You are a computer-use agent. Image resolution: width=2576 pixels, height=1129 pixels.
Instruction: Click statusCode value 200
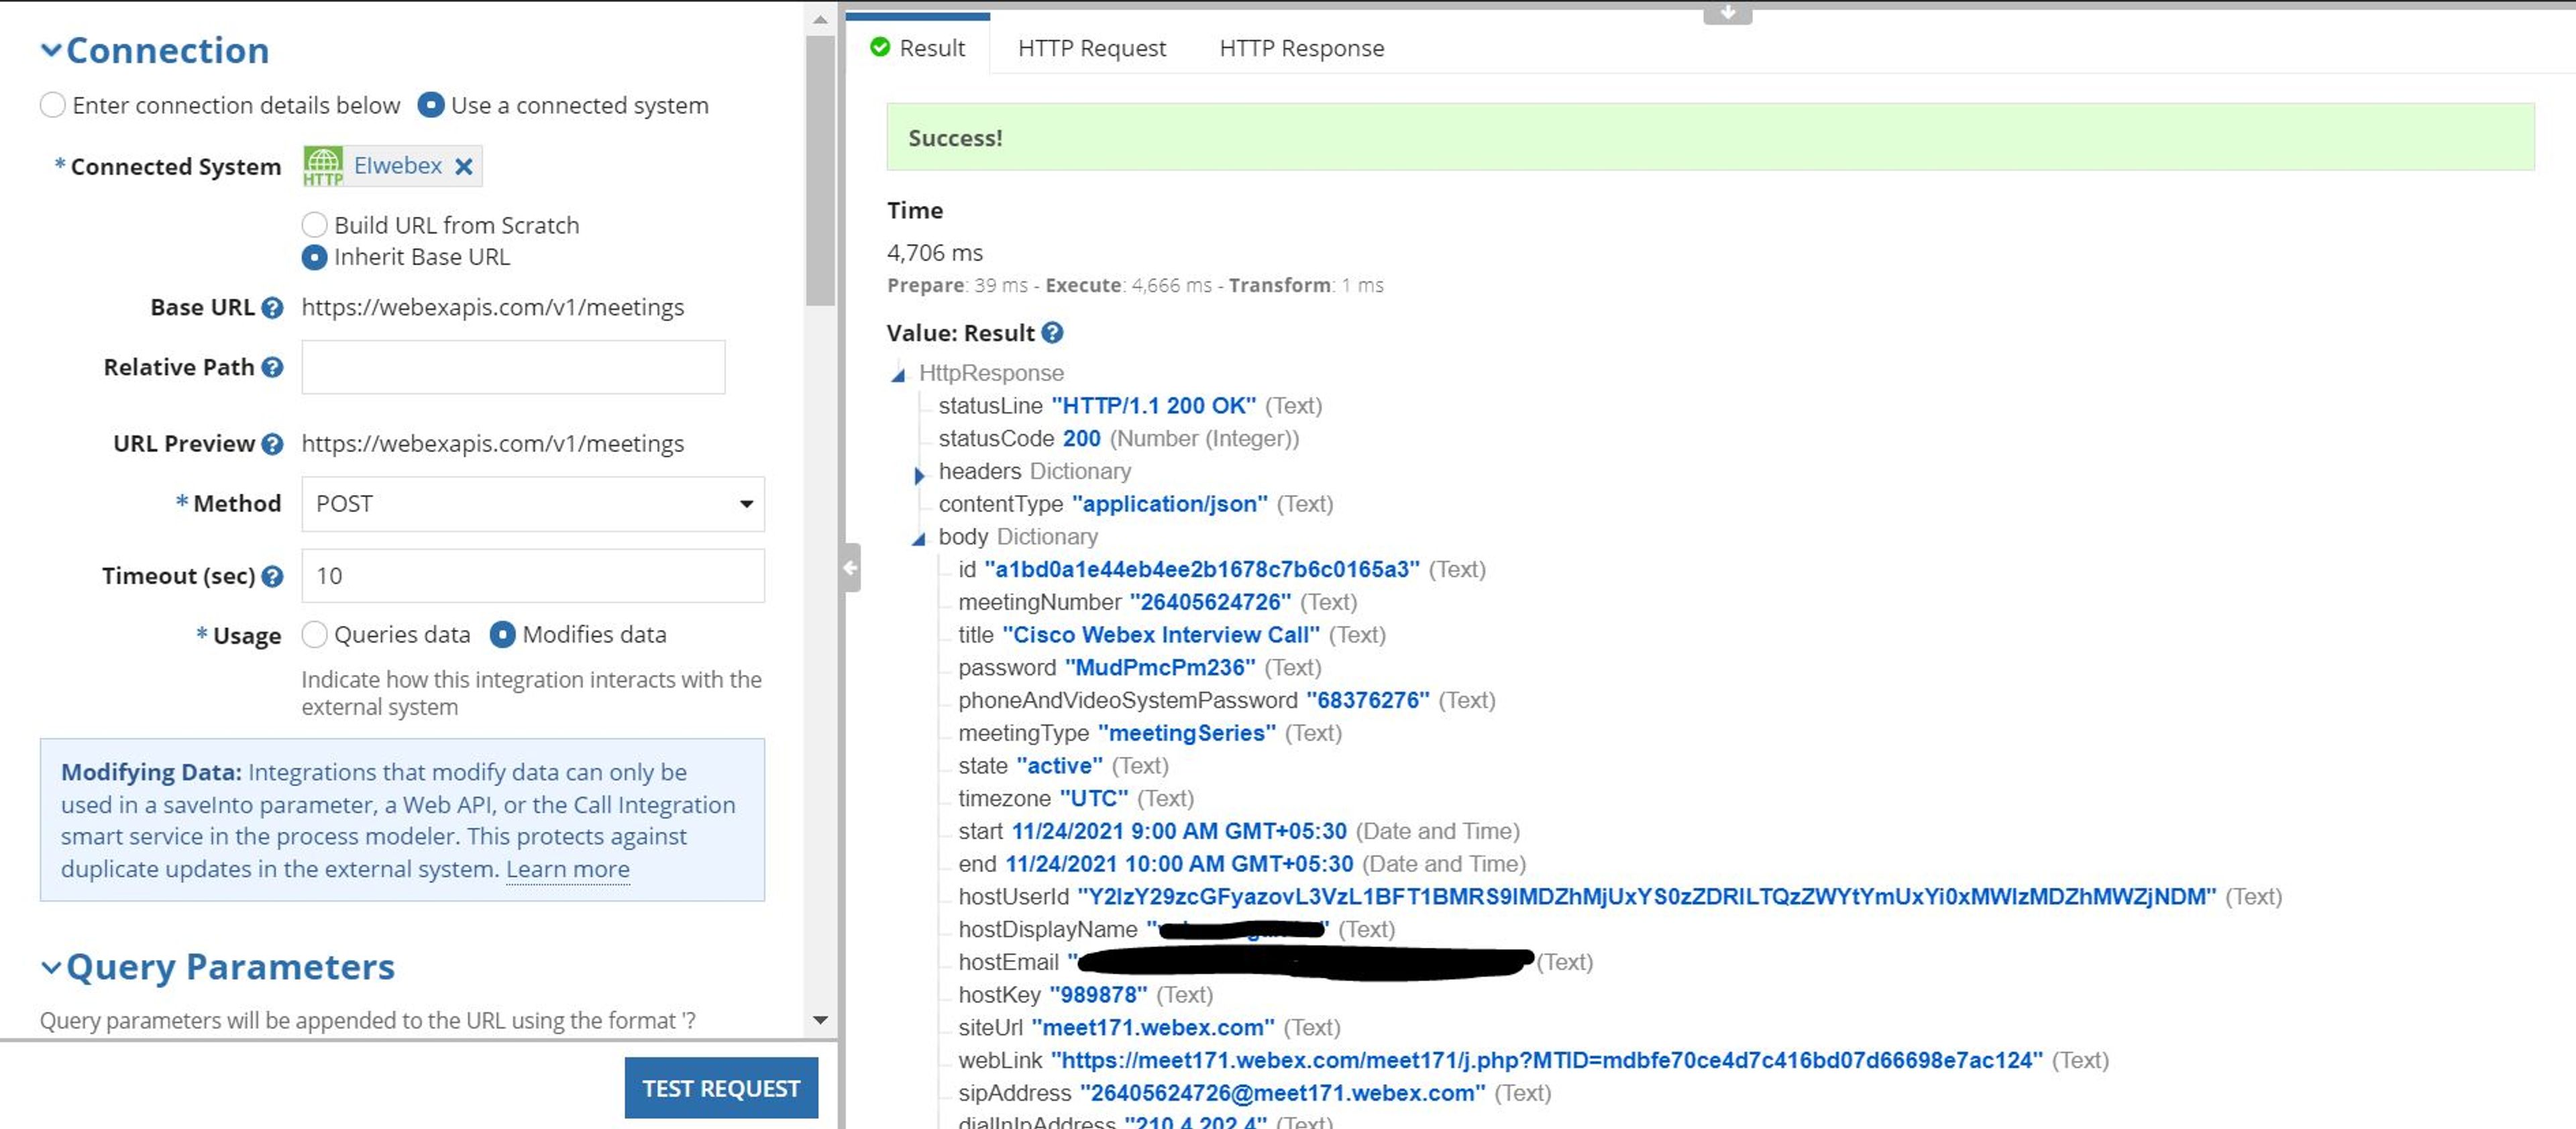tap(1081, 439)
